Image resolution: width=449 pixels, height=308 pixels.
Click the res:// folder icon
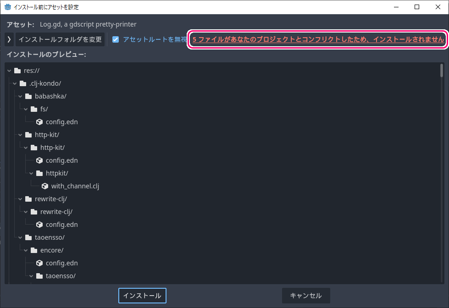(17, 71)
